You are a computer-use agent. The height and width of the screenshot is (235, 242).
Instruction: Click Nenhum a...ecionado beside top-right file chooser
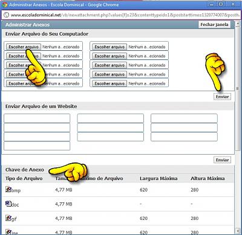[x=147, y=47]
